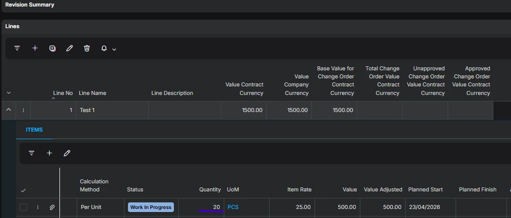Open the PCS unit of measure link

tap(233, 207)
